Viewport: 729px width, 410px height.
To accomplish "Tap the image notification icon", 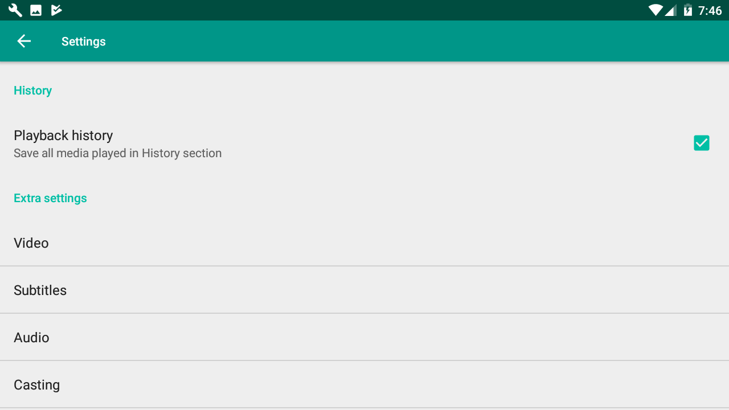I will pos(36,10).
